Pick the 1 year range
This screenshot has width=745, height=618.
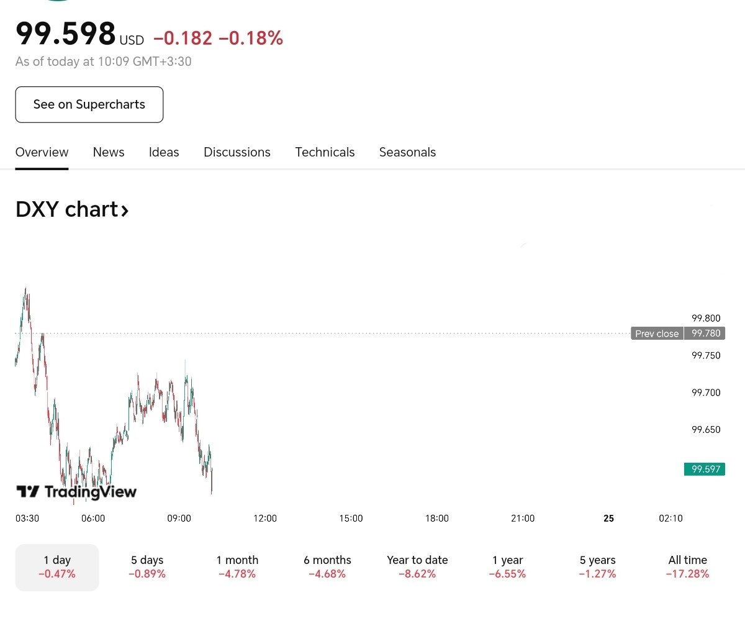pyautogui.click(x=507, y=567)
